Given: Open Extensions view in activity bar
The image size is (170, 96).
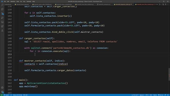Looking at the screenshot, I should coord(2,26).
